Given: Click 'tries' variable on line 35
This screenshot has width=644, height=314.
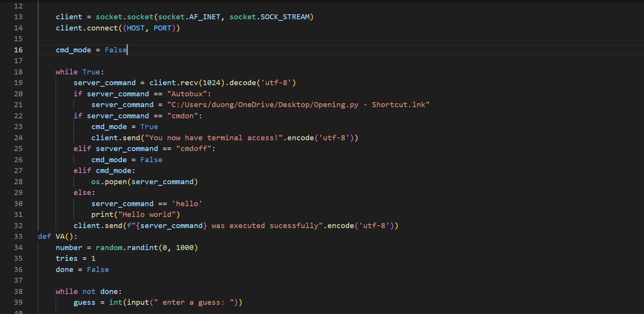Looking at the screenshot, I should click(67, 259).
